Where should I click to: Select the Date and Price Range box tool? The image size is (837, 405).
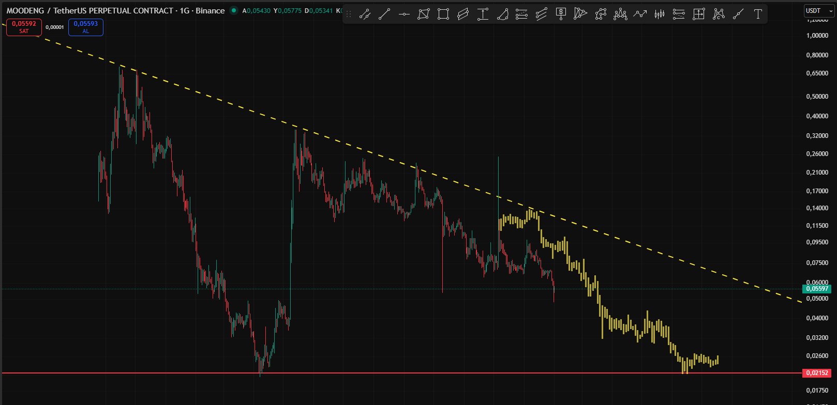pos(699,14)
